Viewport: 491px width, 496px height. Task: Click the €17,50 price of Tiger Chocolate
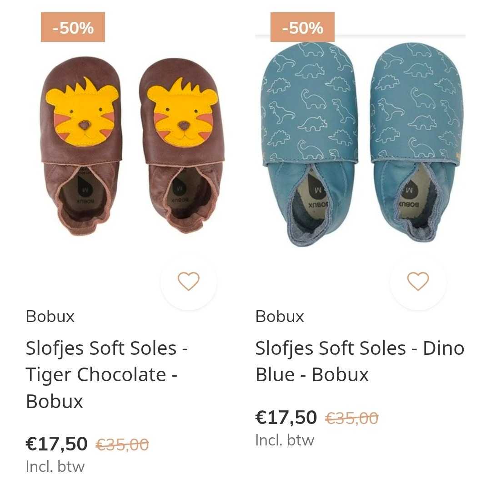(56, 443)
